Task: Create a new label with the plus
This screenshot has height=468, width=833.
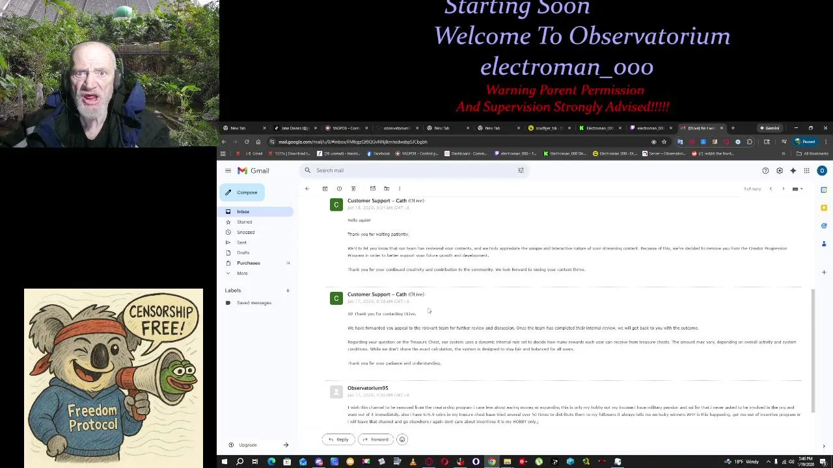Action: click(288, 291)
